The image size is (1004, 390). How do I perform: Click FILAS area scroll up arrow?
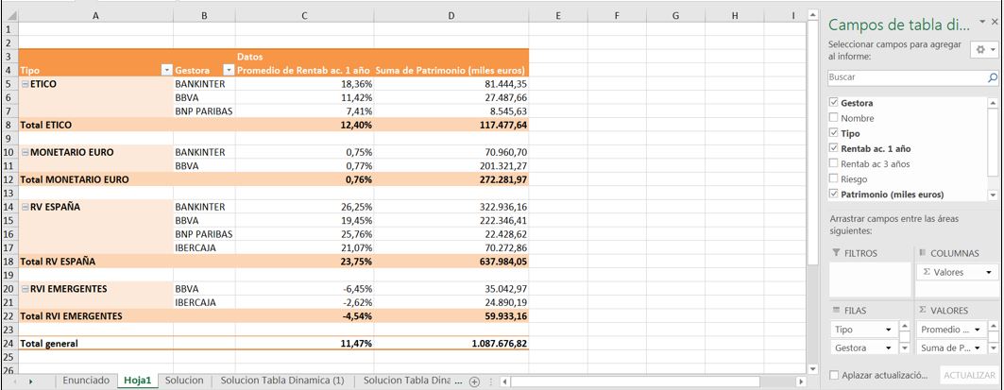(x=905, y=326)
